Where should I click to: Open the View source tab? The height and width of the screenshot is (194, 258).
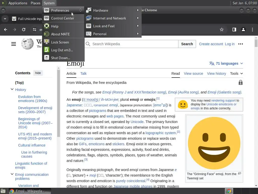(x=193, y=74)
